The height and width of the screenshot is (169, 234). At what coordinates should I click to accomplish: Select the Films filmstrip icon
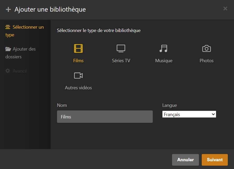(x=78, y=48)
